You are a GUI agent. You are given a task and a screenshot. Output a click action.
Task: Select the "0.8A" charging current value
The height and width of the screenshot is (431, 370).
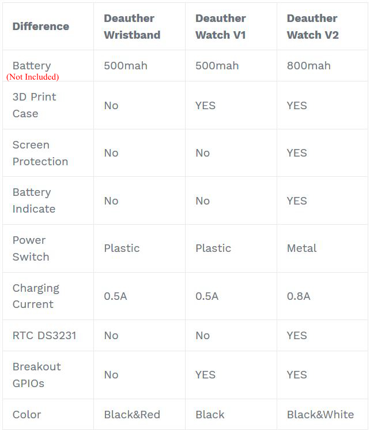click(299, 296)
